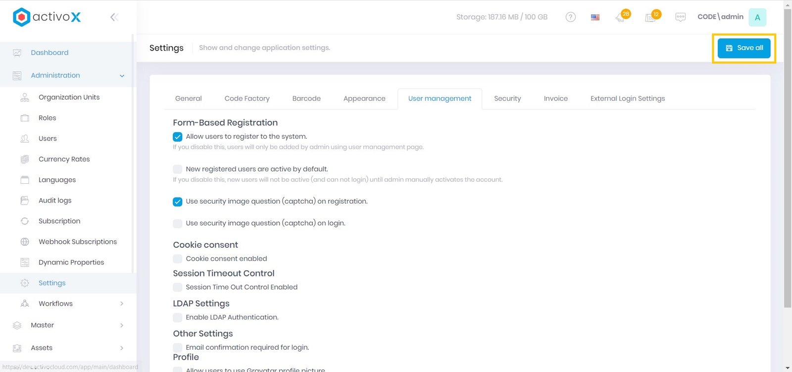Open the chat message icon
Screen dimensions: 792x372
point(680,17)
